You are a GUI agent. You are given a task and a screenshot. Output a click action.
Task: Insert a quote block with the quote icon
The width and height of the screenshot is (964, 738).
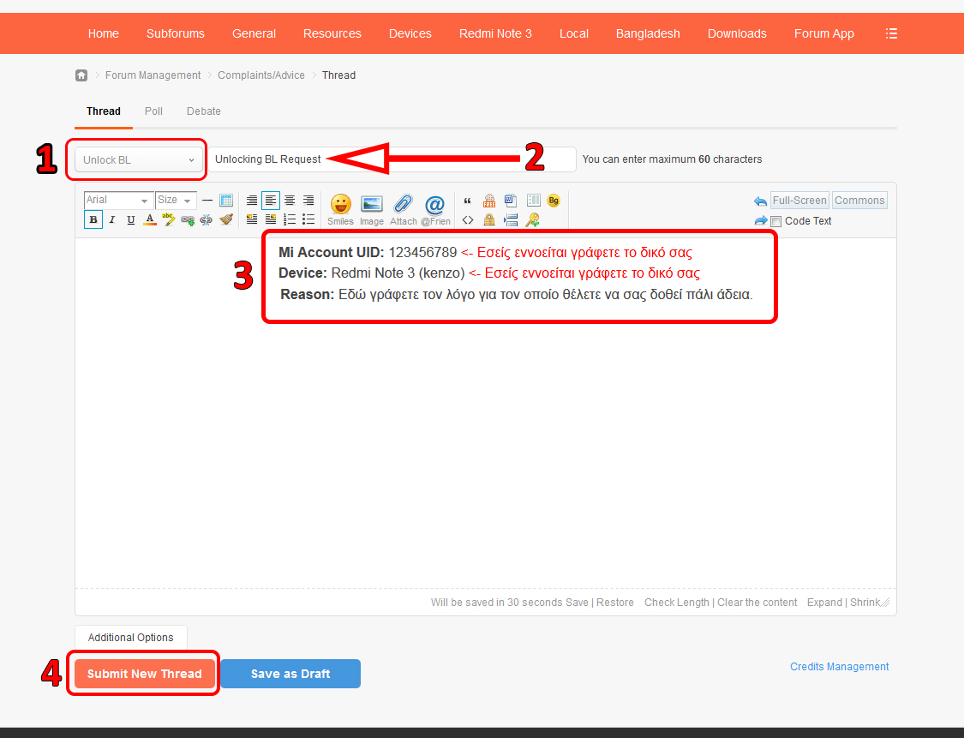(x=468, y=201)
